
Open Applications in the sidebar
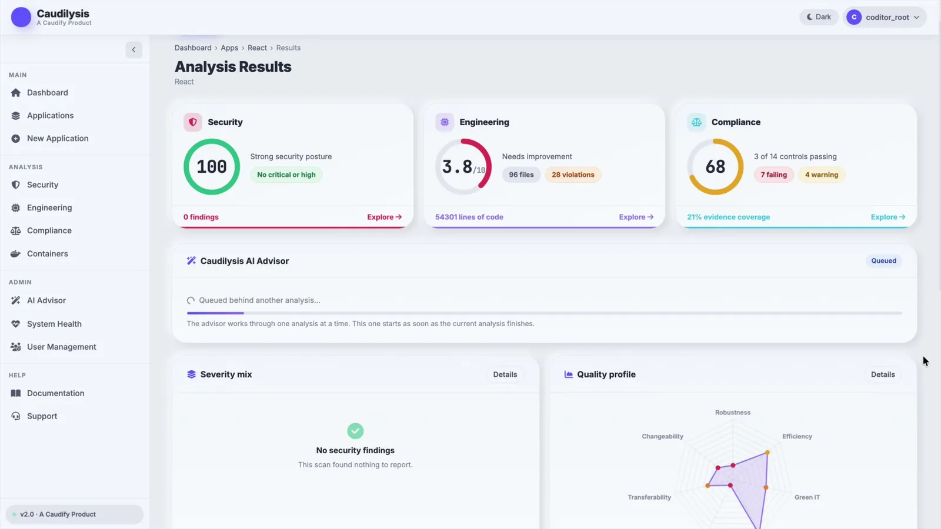(x=75, y=116)
